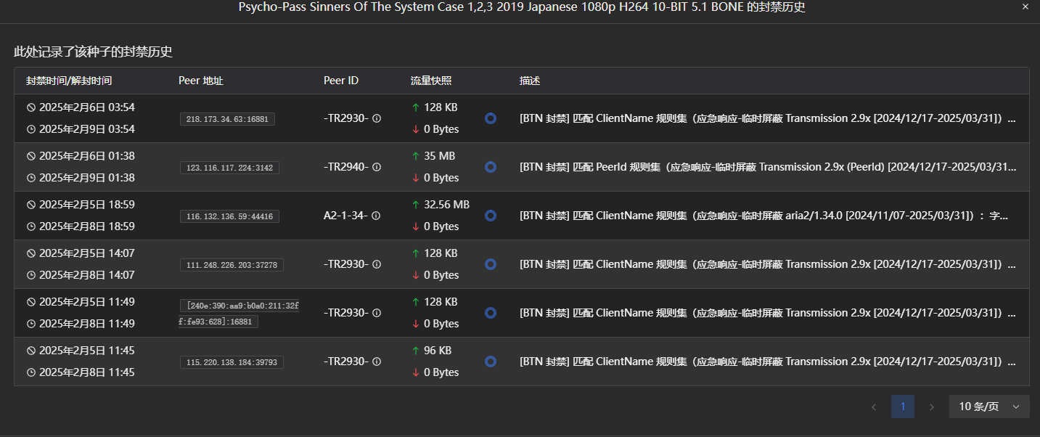The image size is (1040, 437).
Task: Go to the previous page arrow
Action: (x=874, y=407)
